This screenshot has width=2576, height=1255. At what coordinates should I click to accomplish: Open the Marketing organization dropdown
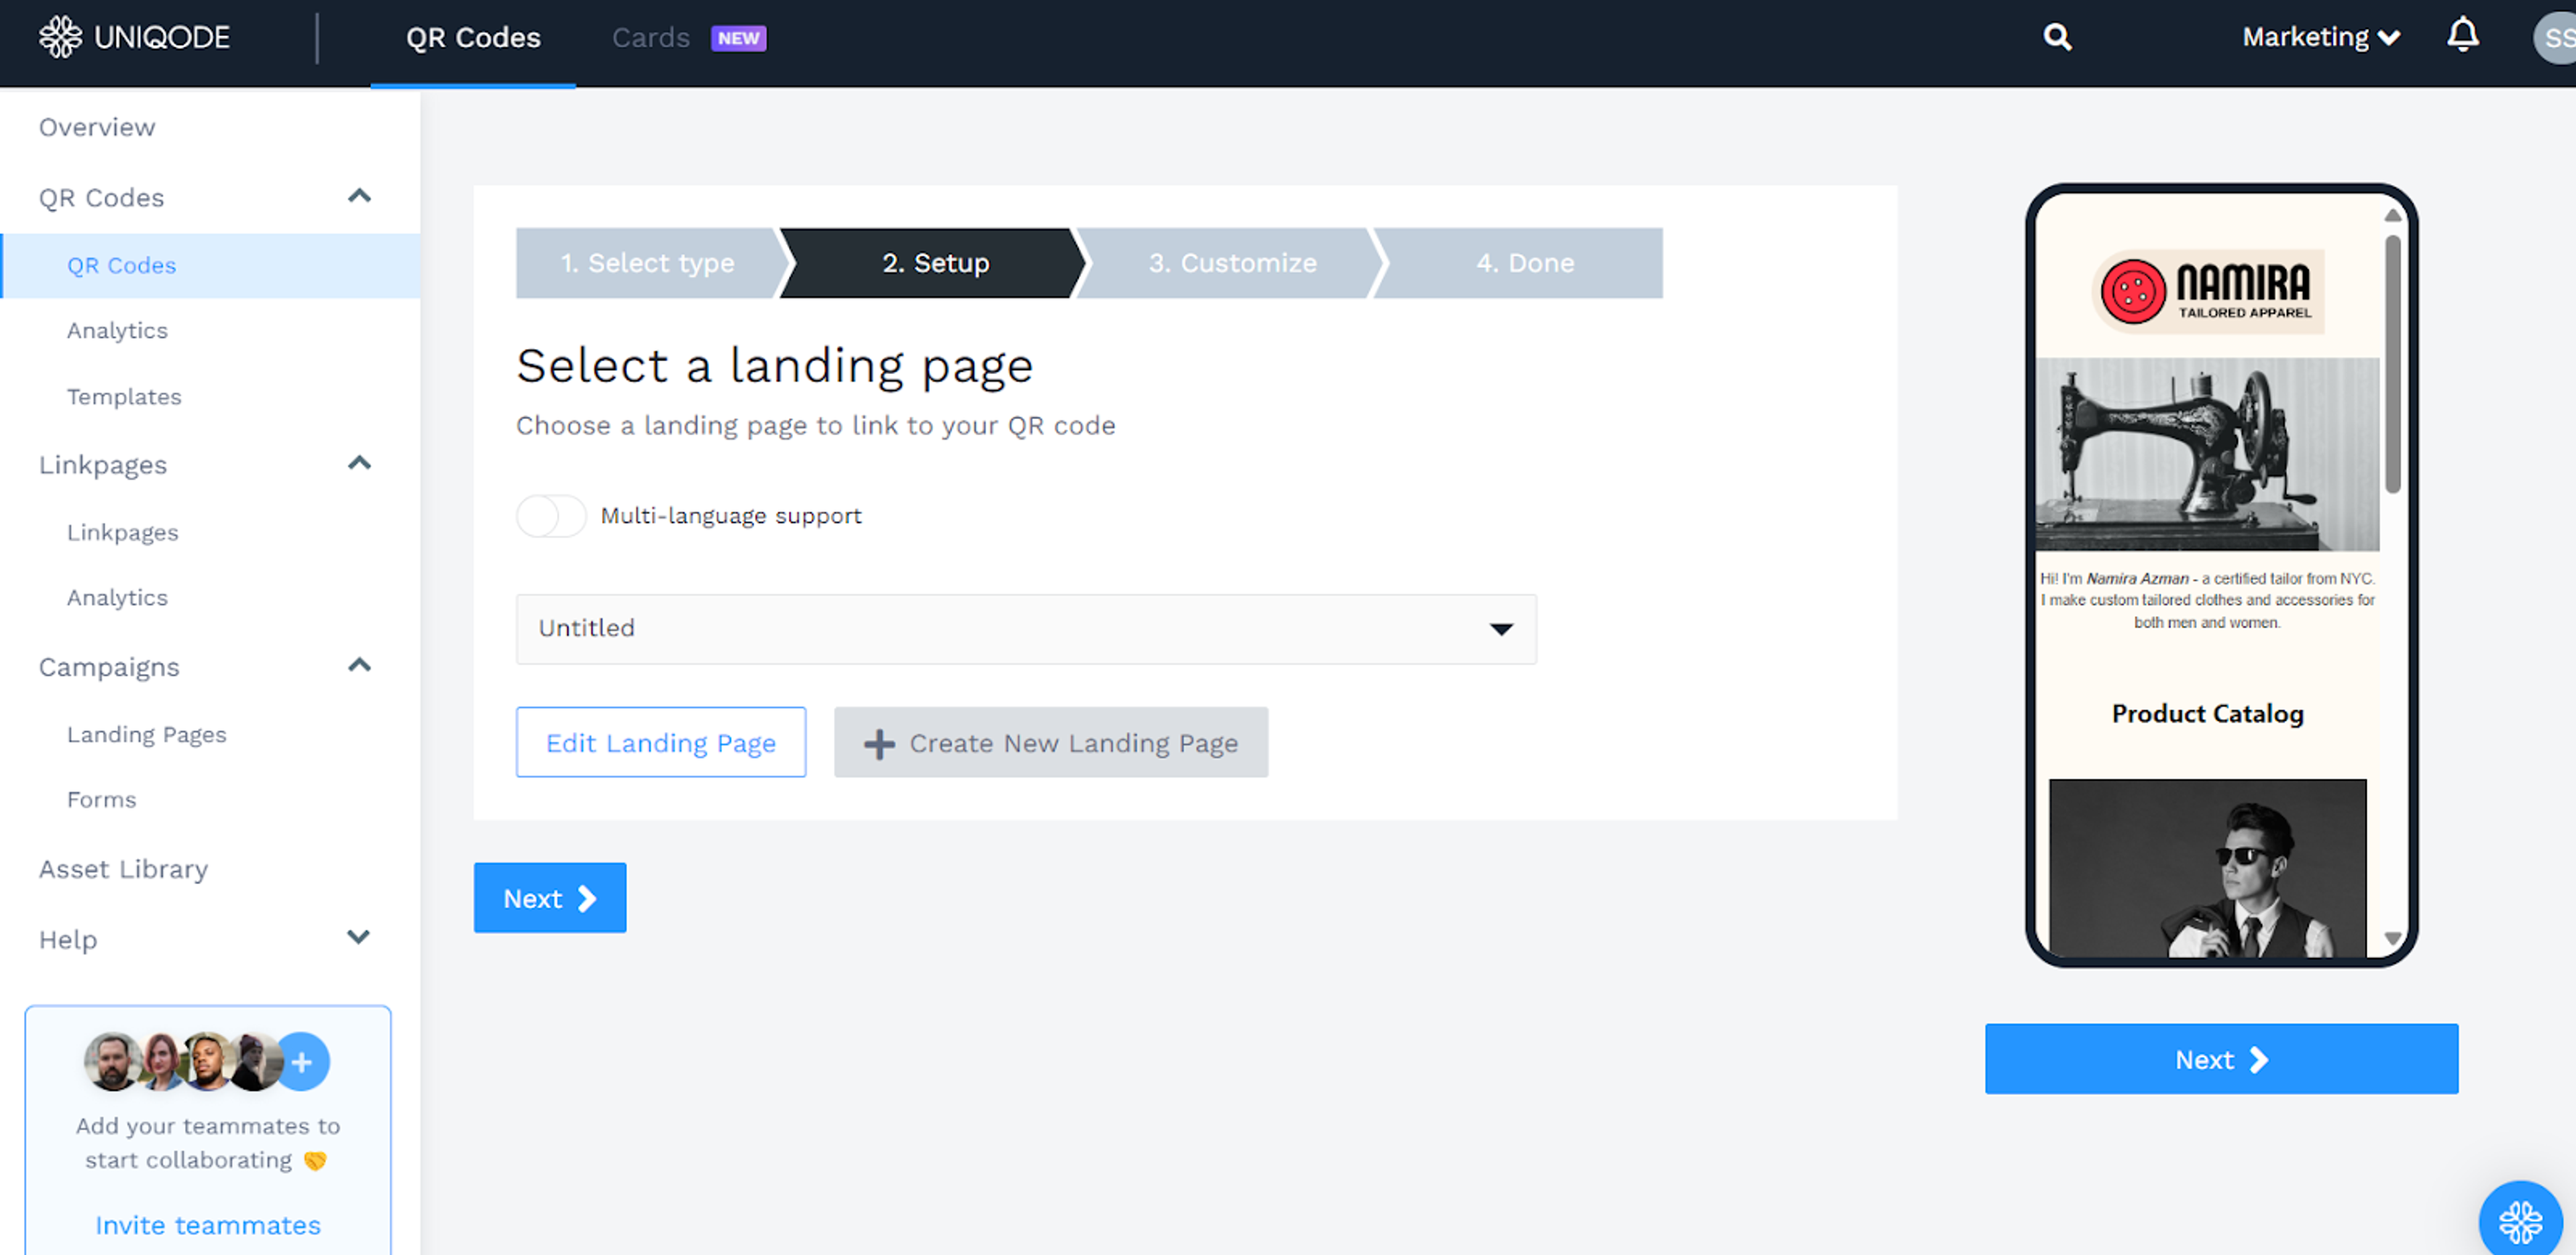(2321, 38)
